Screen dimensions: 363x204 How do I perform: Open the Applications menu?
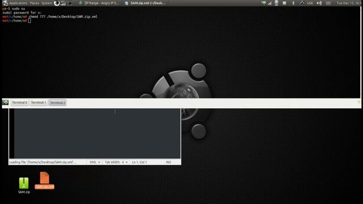click(x=18, y=3)
